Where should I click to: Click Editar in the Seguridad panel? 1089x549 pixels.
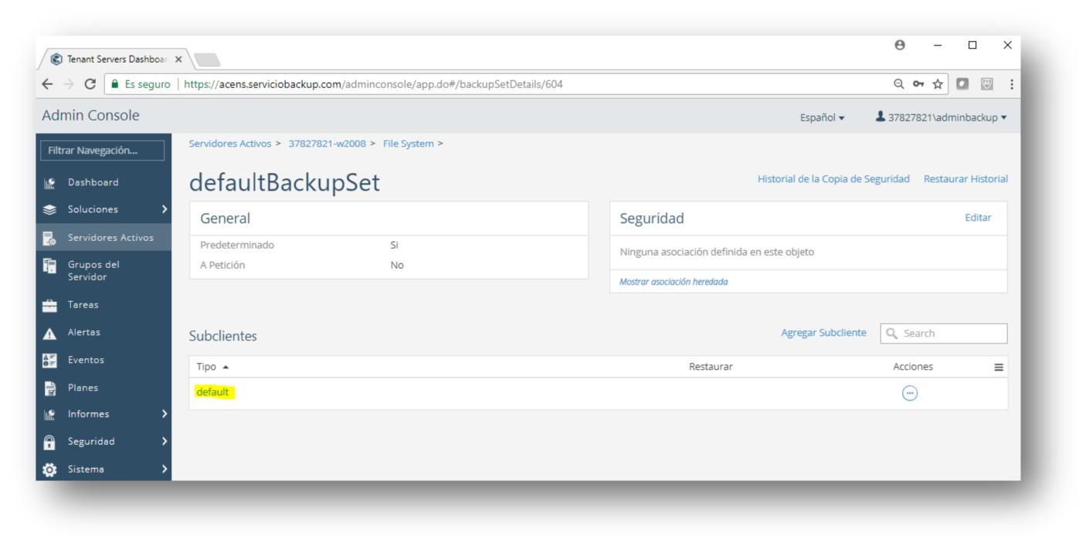tap(978, 219)
